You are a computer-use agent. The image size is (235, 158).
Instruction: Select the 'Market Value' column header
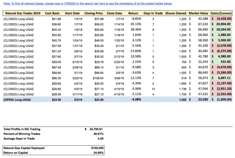click(198, 13)
